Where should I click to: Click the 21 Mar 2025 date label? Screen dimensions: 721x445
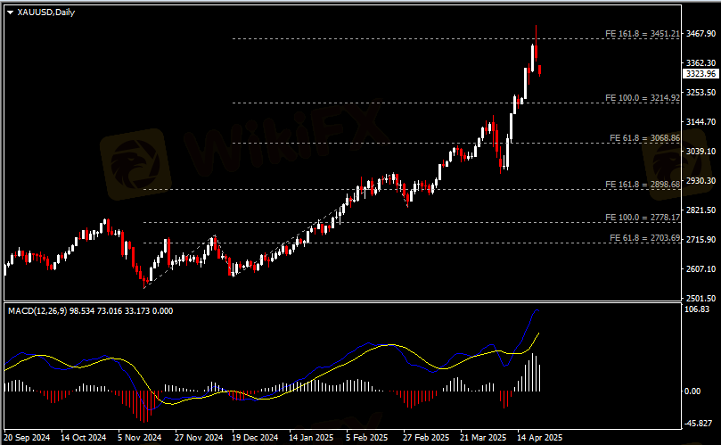[483, 438]
